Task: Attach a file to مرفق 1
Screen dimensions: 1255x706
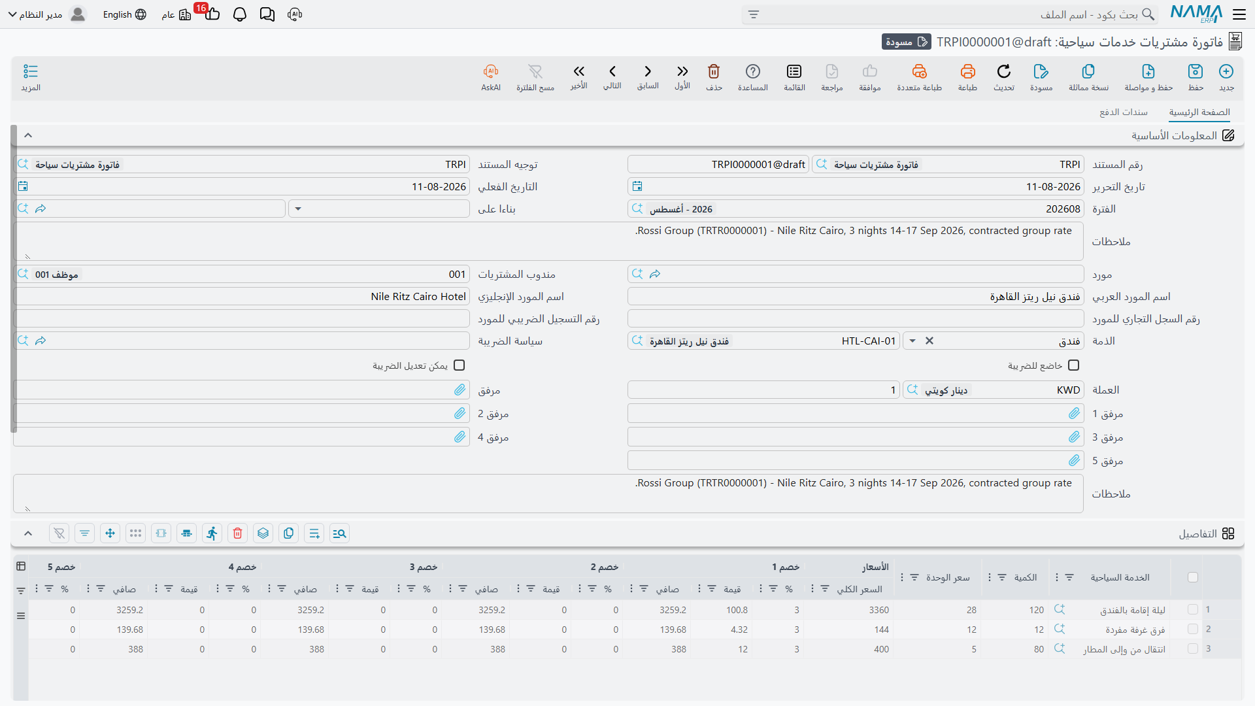Action: (x=1075, y=414)
